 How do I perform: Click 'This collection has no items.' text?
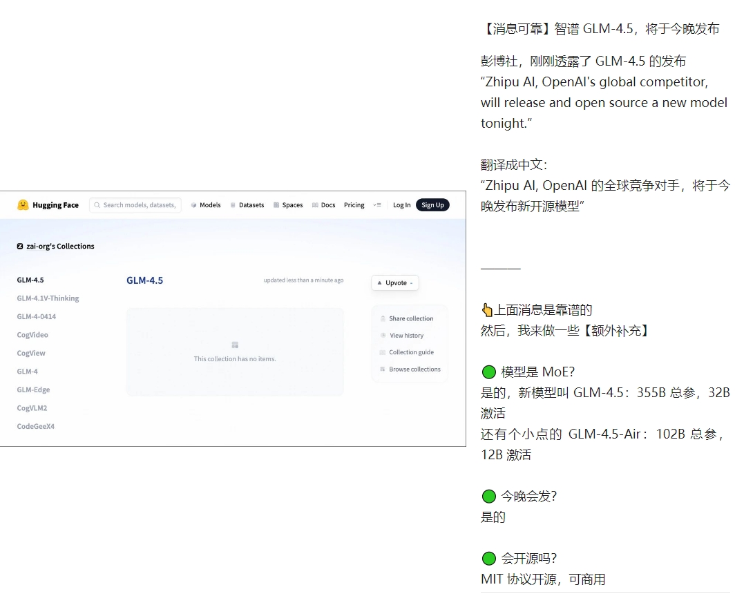click(x=235, y=359)
